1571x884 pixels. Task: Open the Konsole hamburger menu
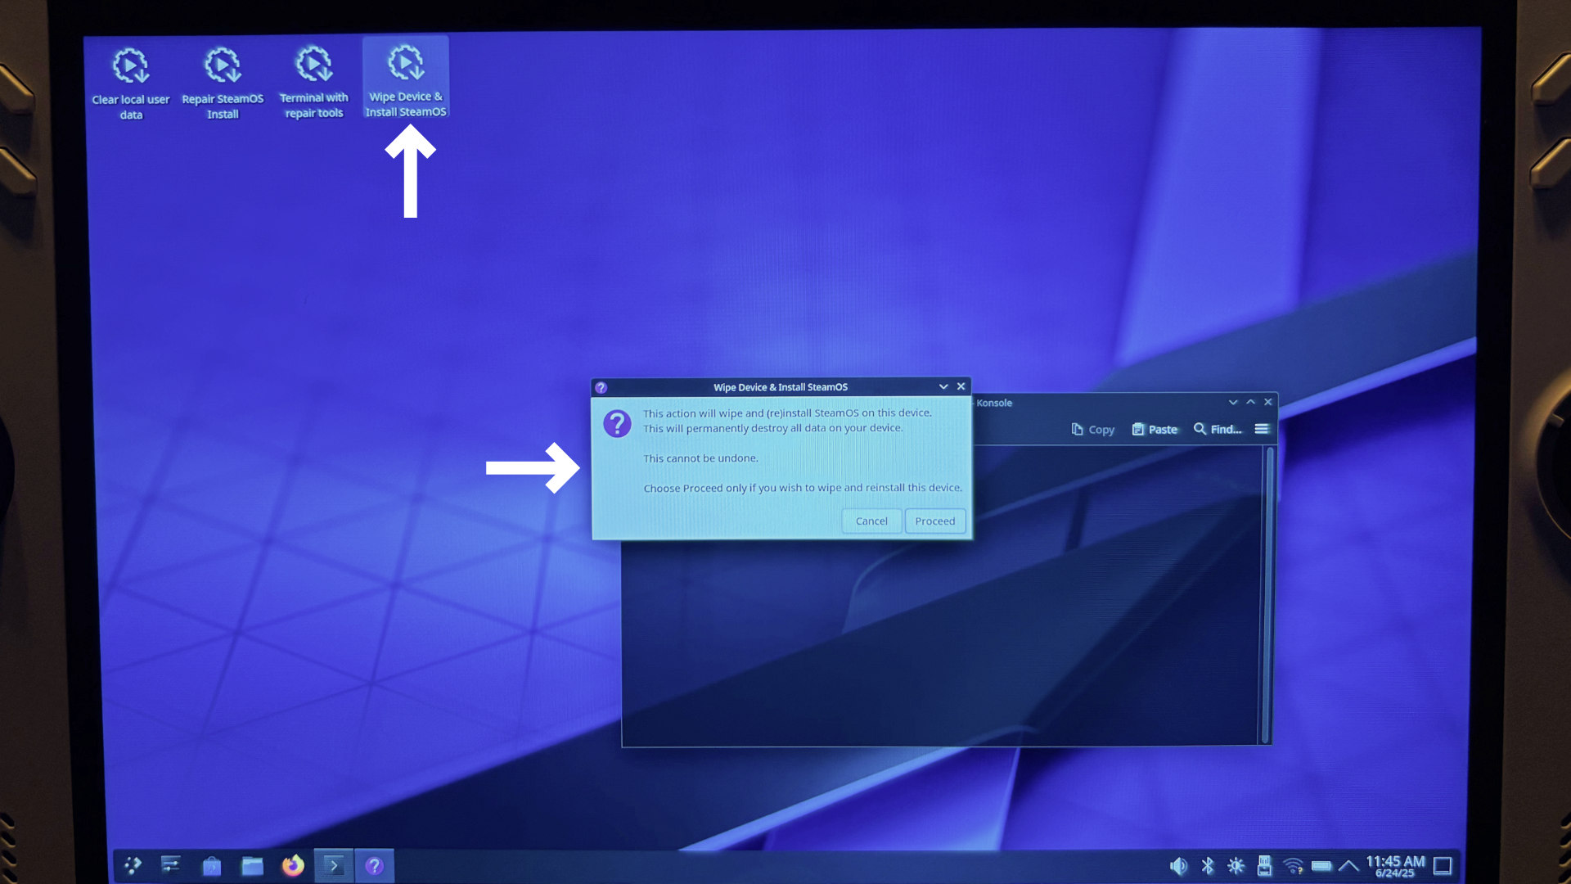[x=1262, y=429]
